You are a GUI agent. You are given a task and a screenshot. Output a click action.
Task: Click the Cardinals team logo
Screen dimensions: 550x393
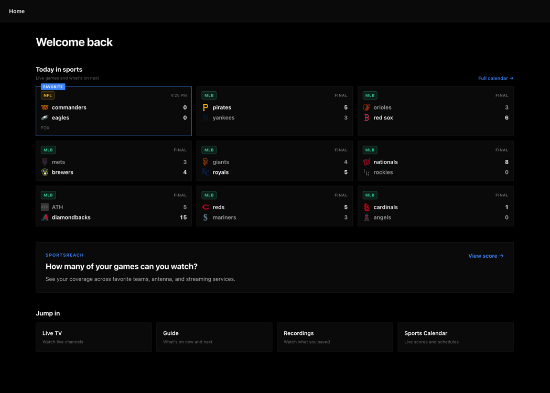point(366,207)
